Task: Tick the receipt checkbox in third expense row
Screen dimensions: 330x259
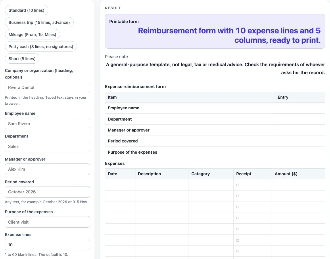Action: (x=238, y=207)
